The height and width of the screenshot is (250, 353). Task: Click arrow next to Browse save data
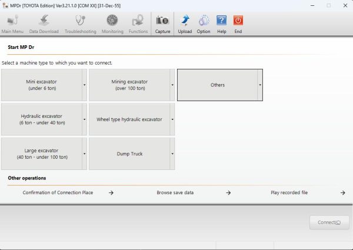(x=228, y=193)
